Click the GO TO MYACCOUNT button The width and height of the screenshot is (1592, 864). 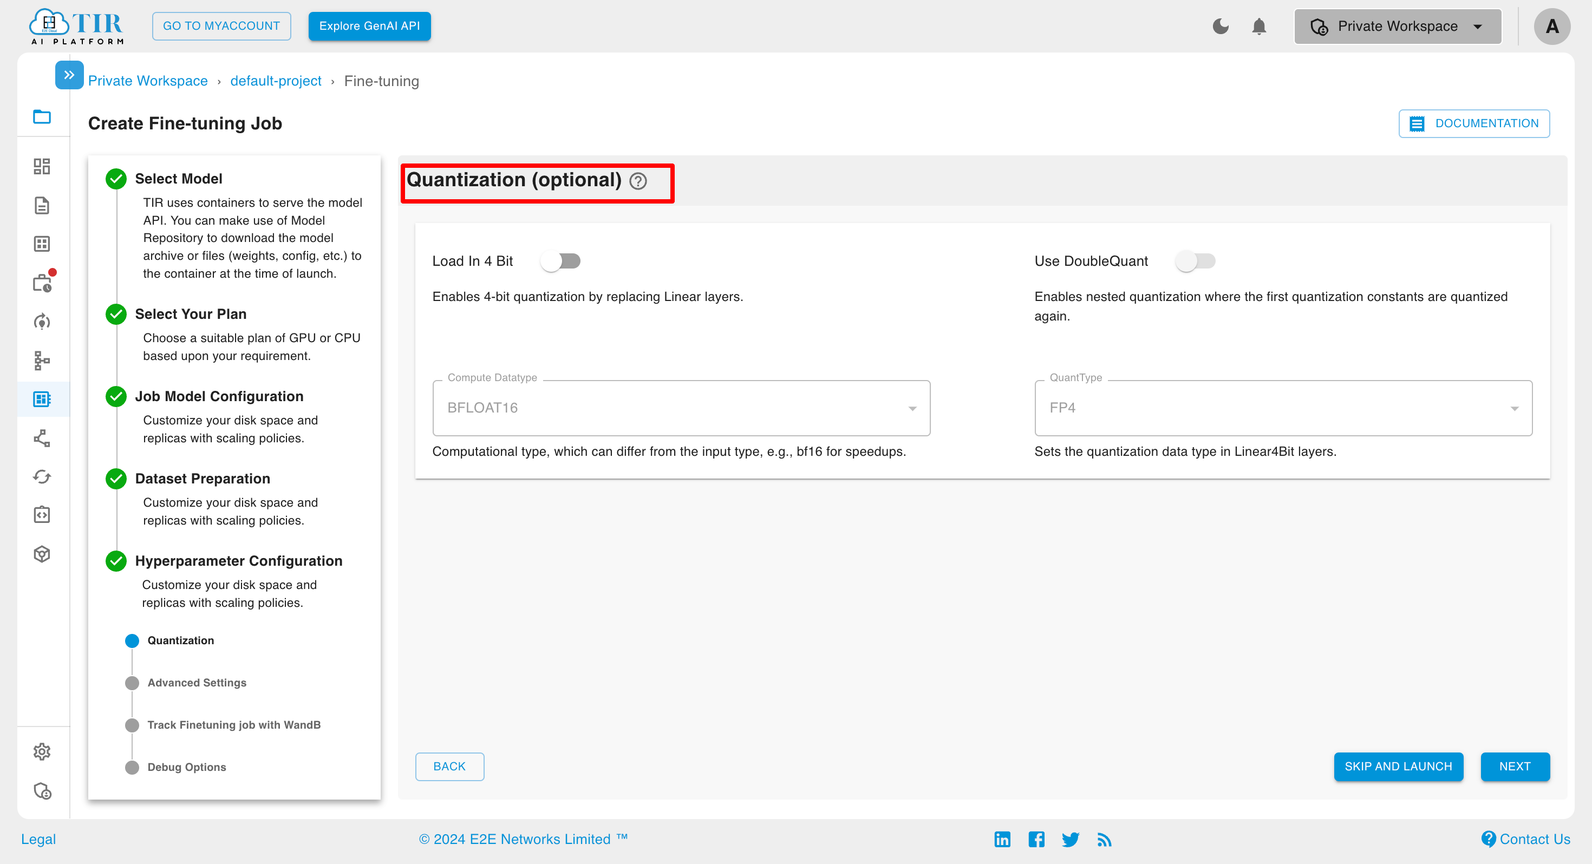tap(221, 26)
